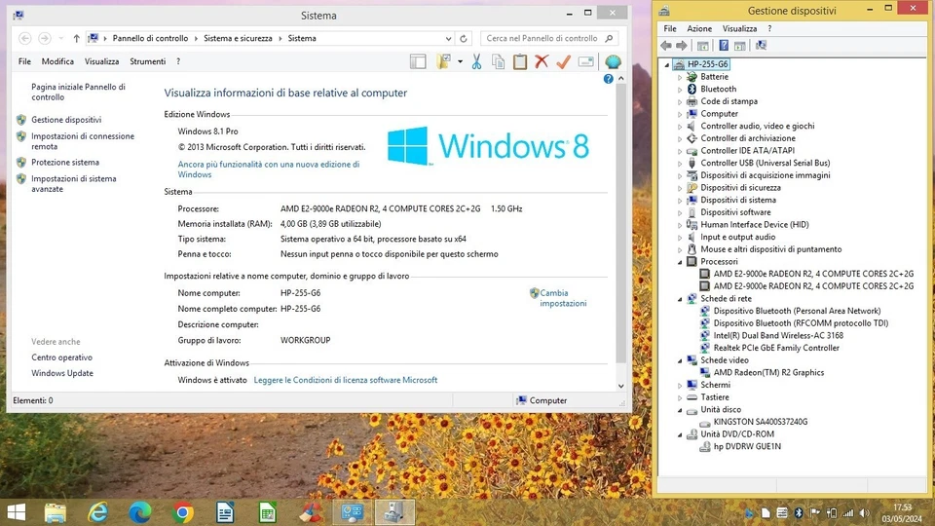Open the Strumenti menu
Viewport: 935px width, 526px height.
[x=148, y=61]
